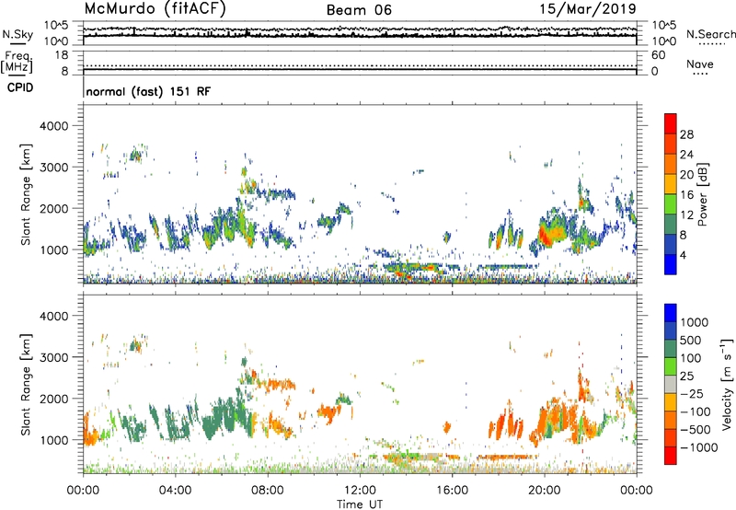This screenshot has height=510, width=736.
Task: Click the "2000" tick in the power panel
Action: (54, 208)
